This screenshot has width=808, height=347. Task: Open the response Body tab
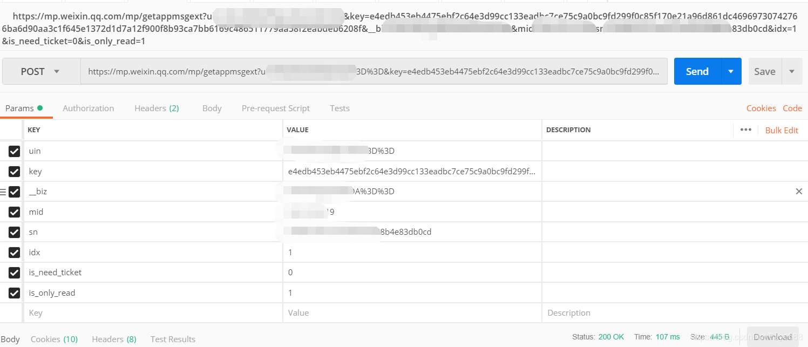[x=10, y=339]
